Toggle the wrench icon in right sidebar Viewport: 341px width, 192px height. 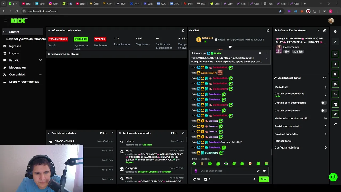coord(335,114)
